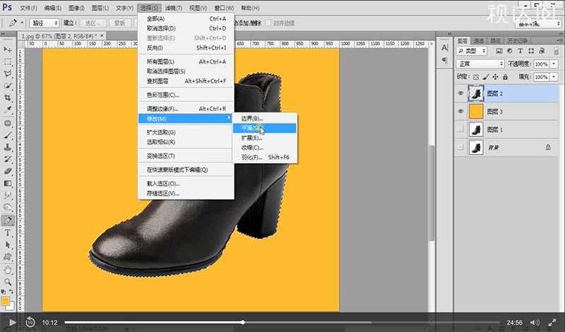This screenshot has width=565, height=332.
Task: Switch to the 通道 tab
Action: 479,41
